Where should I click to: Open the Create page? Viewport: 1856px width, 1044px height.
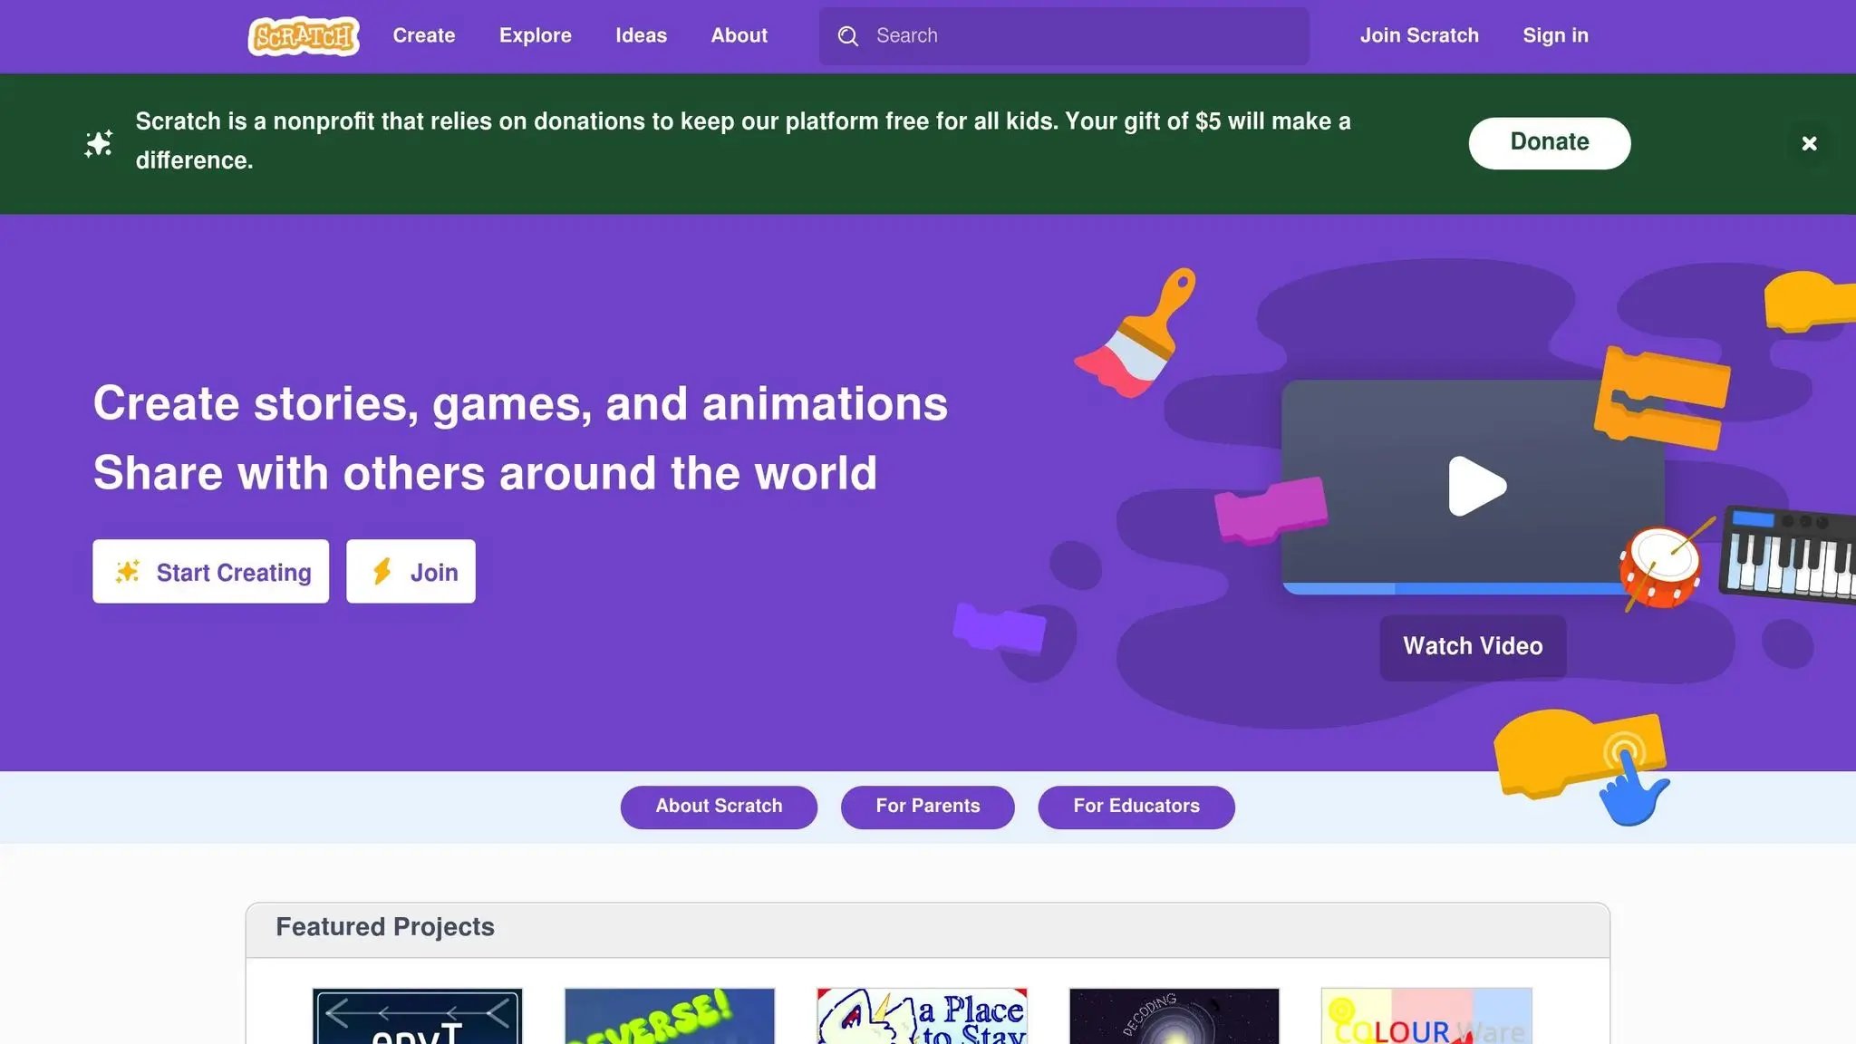point(423,35)
